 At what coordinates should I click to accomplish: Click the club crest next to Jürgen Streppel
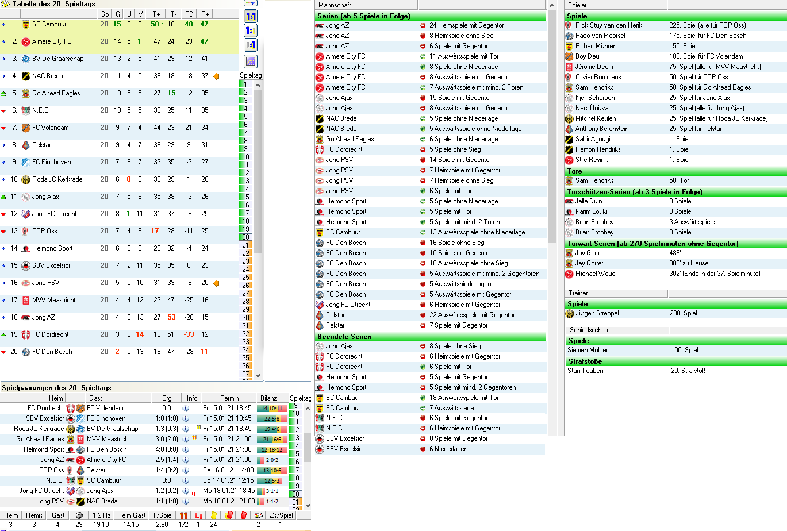[x=569, y=314]
